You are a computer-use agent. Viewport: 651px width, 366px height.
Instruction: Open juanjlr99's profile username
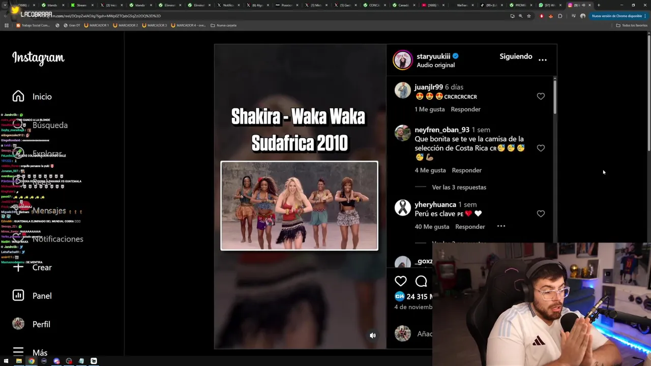[429, 87]
